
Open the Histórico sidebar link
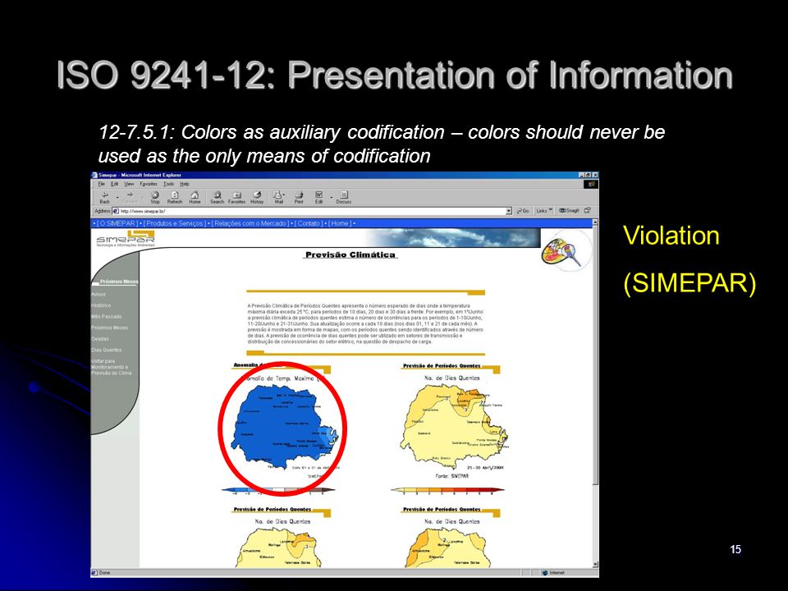[x=101, y=305]
